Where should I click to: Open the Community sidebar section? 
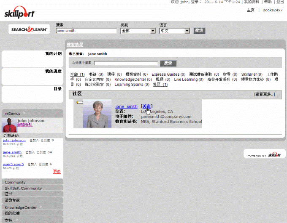(32, 182)
